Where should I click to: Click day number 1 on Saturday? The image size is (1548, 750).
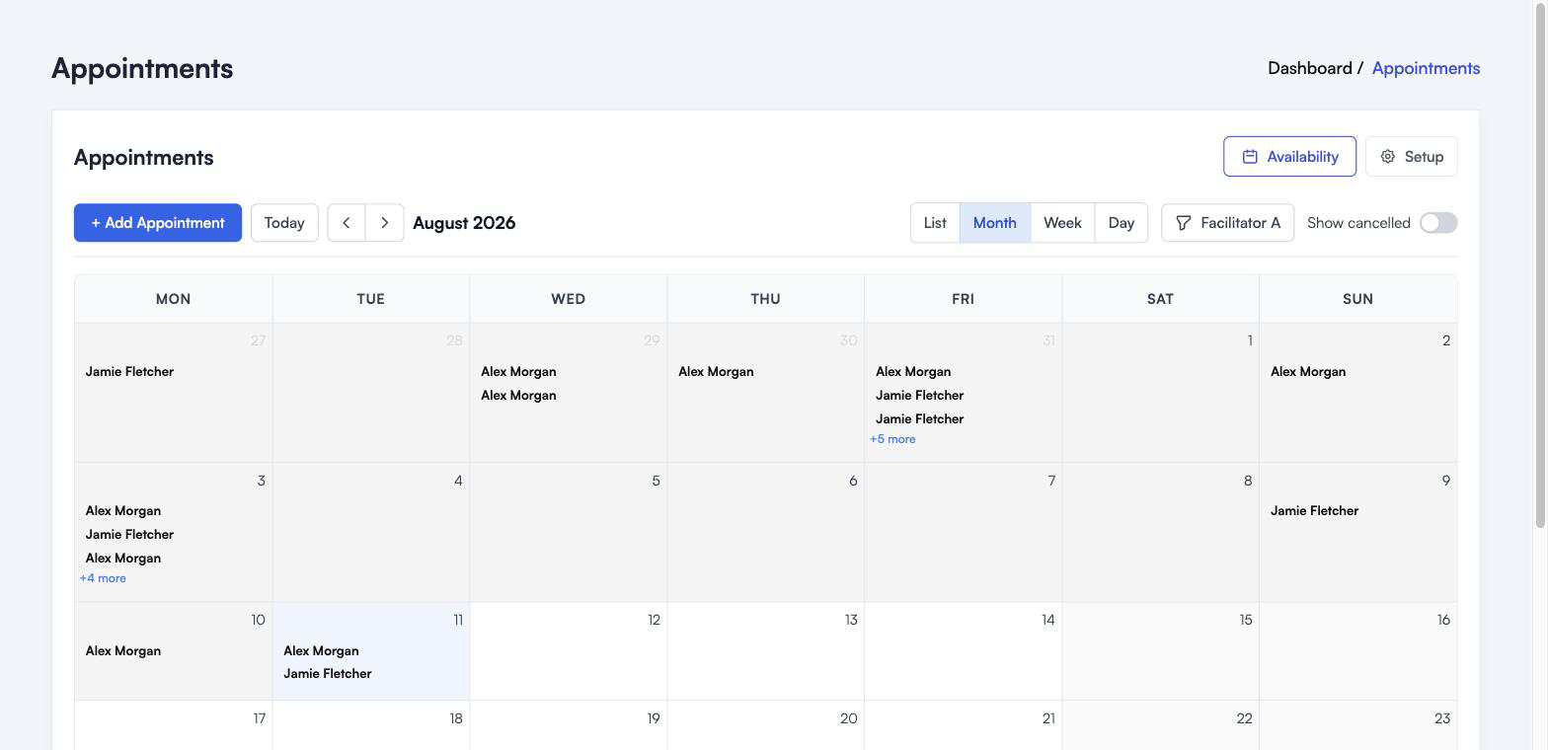click(1250, 340)
